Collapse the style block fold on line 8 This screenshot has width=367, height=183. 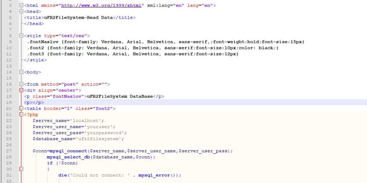coord(21,36)
